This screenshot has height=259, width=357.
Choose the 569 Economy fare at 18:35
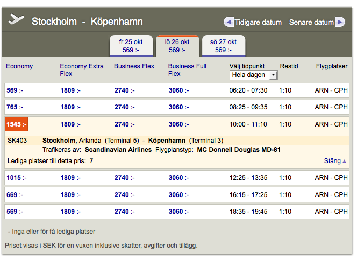(15, 212)
